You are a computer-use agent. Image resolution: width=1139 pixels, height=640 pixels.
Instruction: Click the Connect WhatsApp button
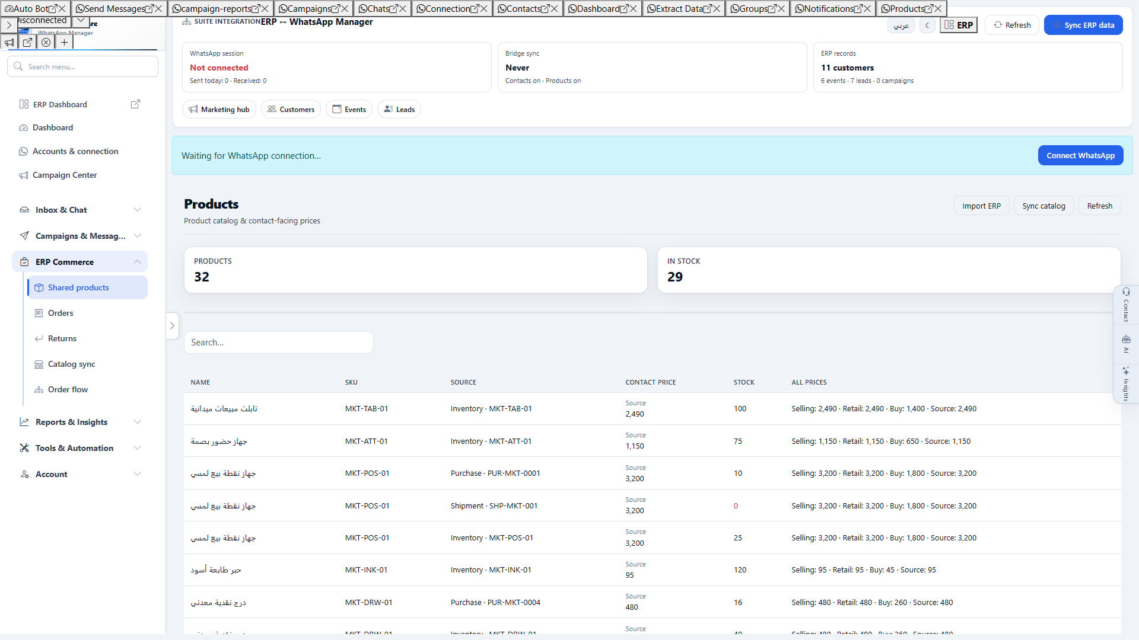coord(1080,155)
